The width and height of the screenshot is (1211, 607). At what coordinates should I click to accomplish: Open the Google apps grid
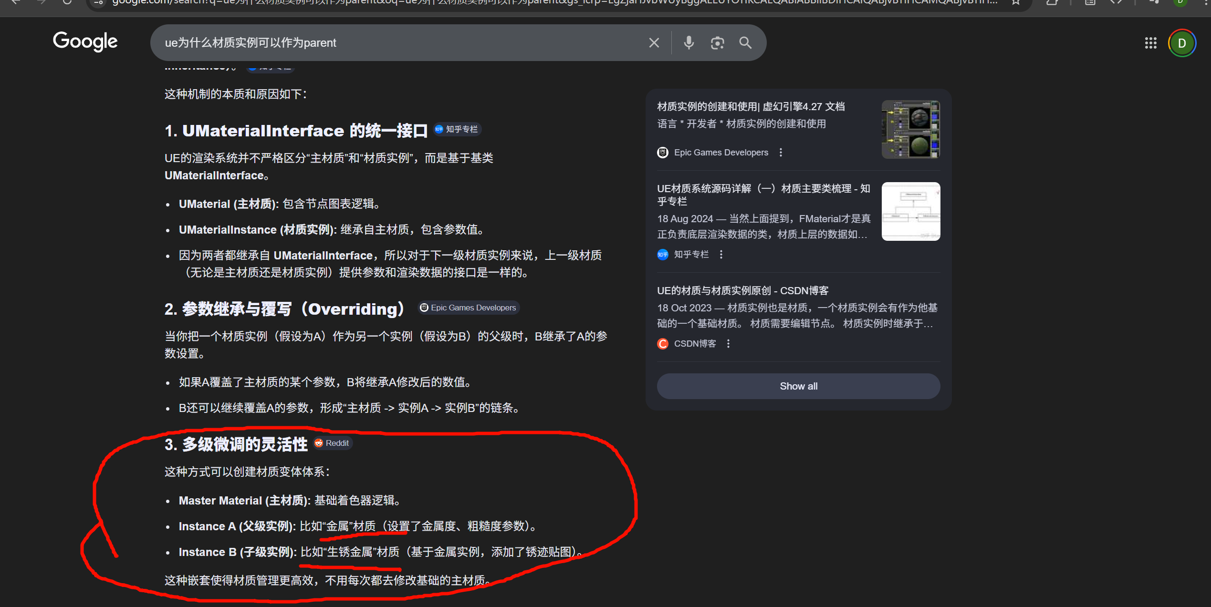[x=1150, y=43]
